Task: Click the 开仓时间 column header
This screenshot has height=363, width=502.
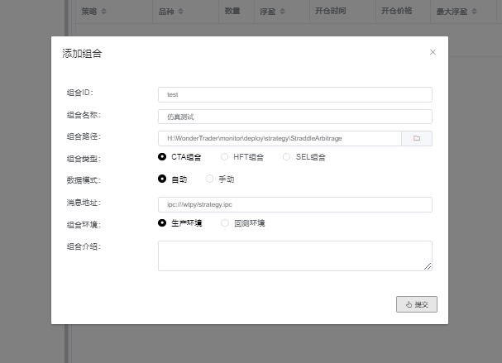Action: pyautogui.click(x=331, y=11)
